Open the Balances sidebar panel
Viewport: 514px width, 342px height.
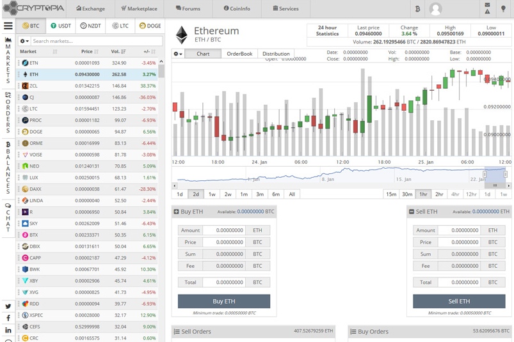point(8,167)
